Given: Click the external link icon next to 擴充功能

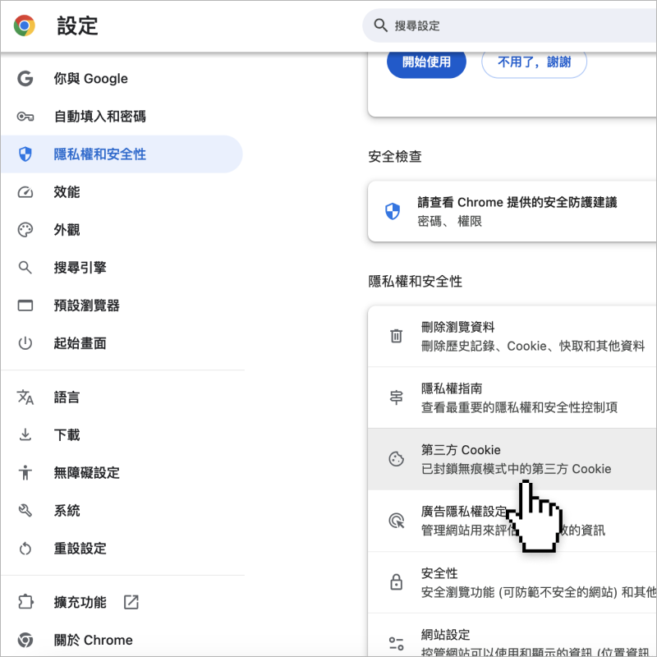Looking at the screenshot, I should tap(131, 602).
